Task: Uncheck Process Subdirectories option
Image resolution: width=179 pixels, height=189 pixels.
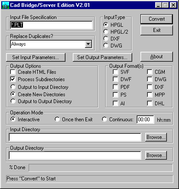Action: [x=13, y=79]
